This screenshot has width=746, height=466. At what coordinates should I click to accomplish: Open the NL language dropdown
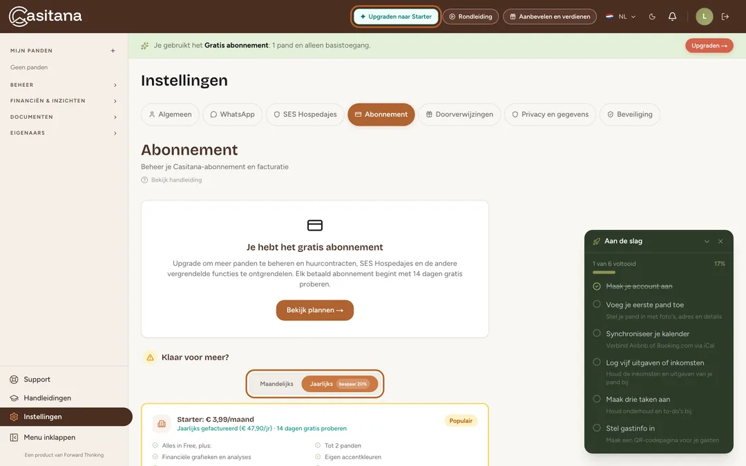[620, 17]
